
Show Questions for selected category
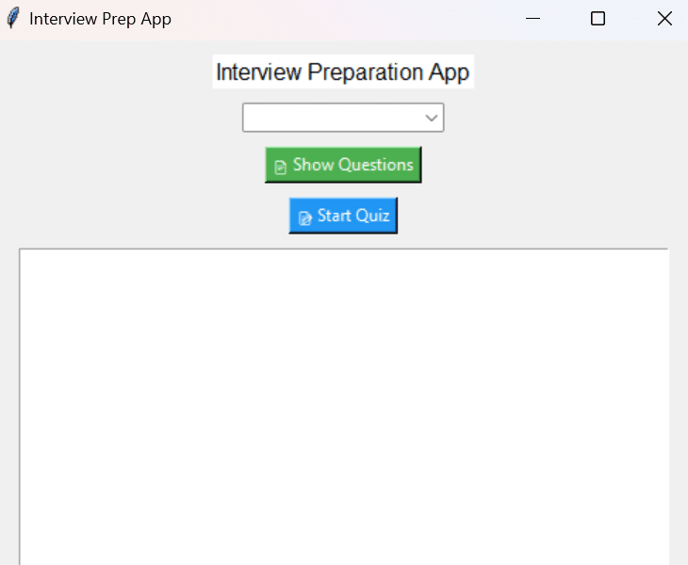pos(343,165)
